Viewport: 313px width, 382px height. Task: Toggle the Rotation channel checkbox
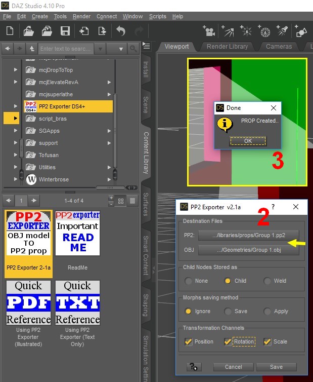228,341
